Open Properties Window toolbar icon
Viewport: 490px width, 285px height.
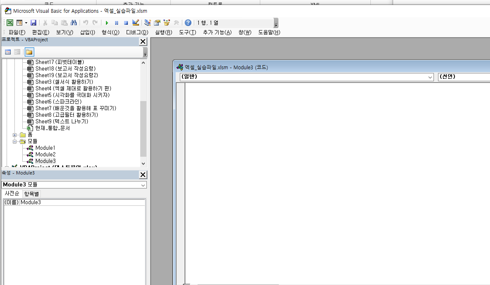click(x=157, y=23)
